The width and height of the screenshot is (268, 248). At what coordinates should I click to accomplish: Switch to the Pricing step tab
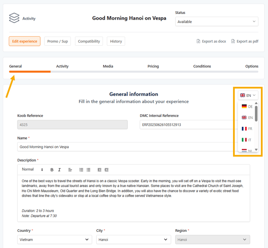[153, 66]
